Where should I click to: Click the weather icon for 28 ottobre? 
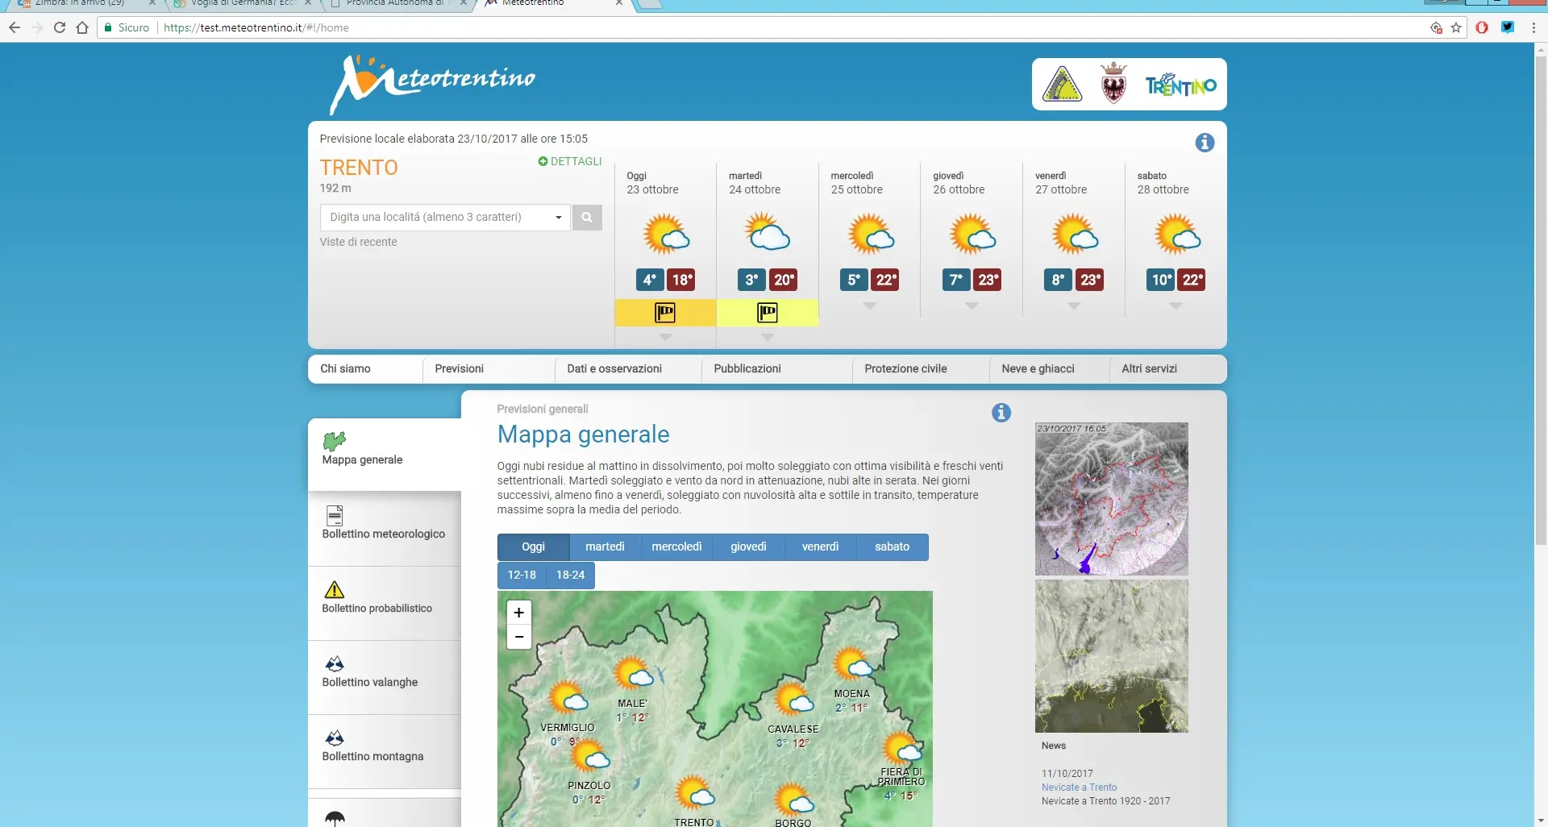1177,235
